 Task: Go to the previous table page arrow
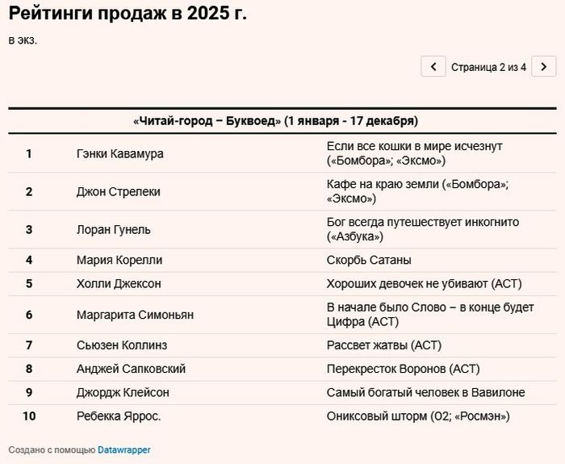point(433,67)
